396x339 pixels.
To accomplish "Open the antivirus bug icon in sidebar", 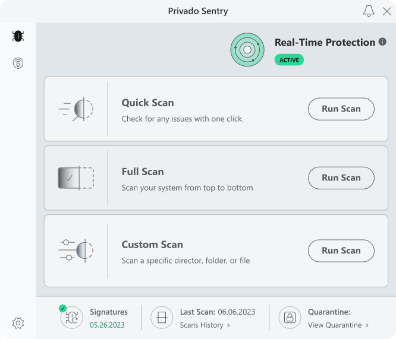I will [x=18, y=36].
